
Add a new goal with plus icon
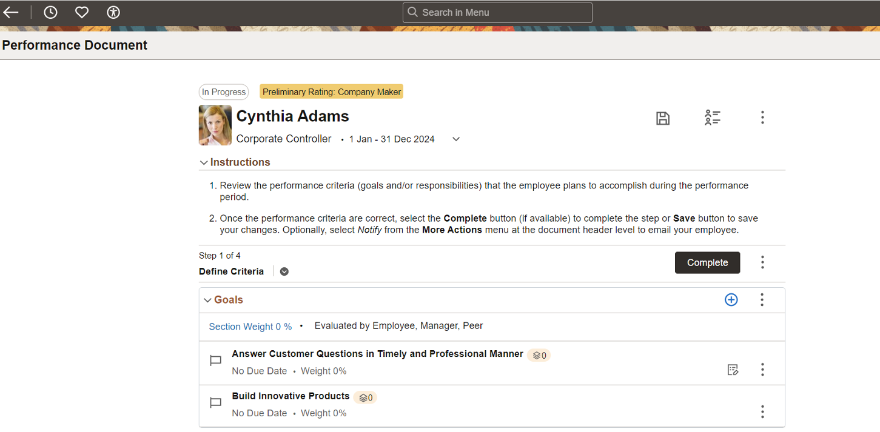(x=731, y=299)
